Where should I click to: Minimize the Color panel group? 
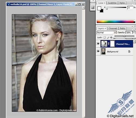coord(132,1)
